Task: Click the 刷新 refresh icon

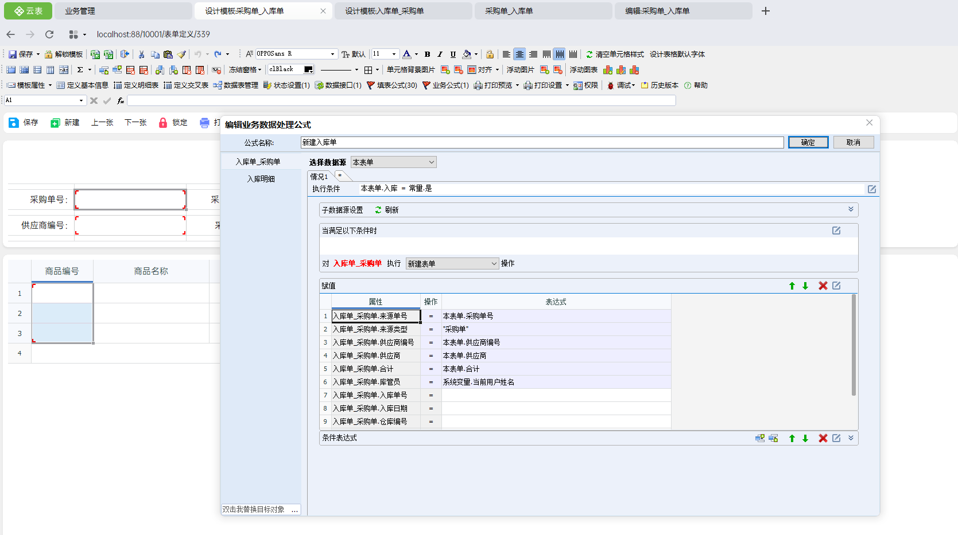Action: (x=378, y=210)
